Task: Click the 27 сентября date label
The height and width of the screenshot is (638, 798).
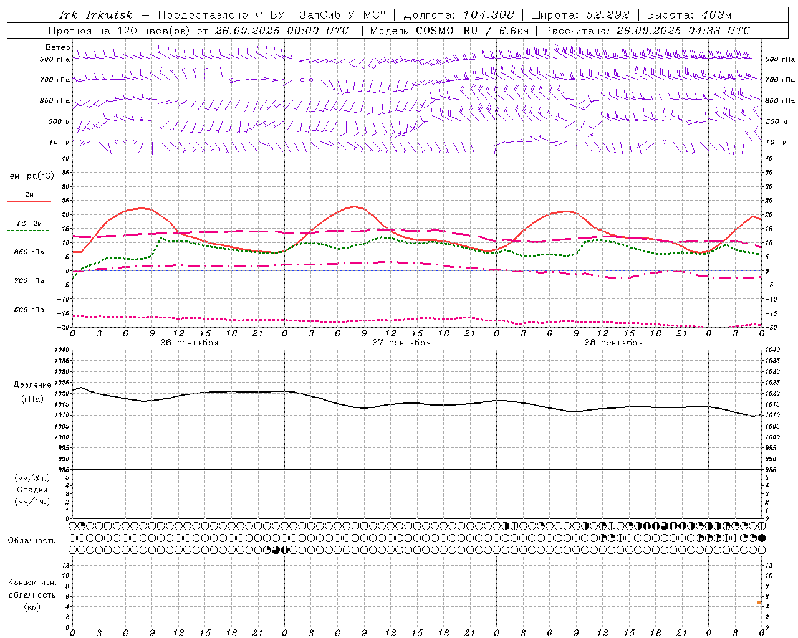Action: 401,343
